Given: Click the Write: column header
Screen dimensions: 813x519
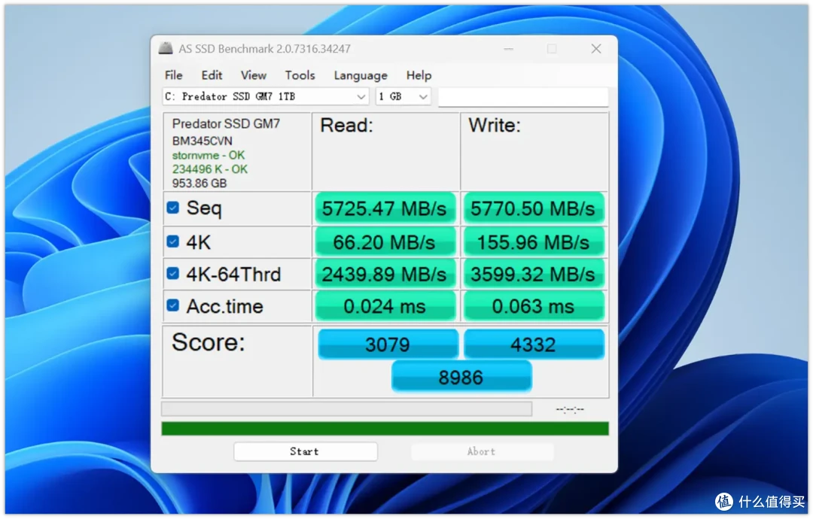Looking at the screenshot, I should coord(495,126).
